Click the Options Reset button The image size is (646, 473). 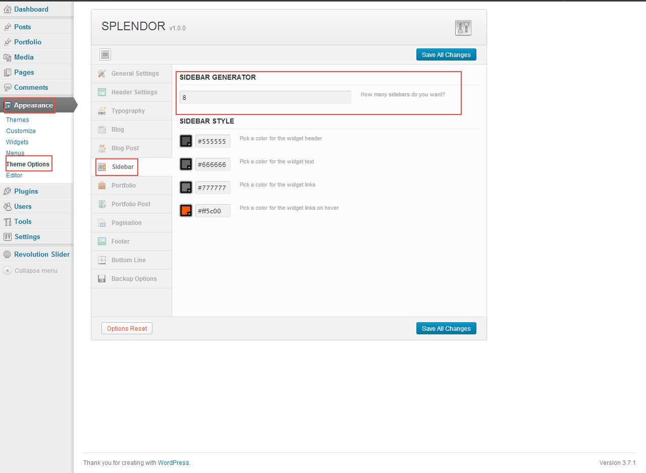(127, 328)
